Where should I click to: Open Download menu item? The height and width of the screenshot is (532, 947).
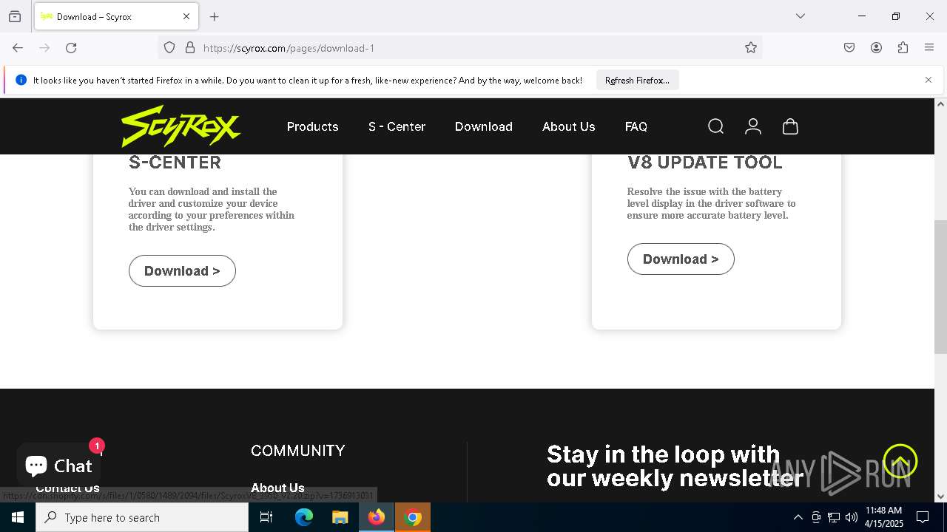484,126
